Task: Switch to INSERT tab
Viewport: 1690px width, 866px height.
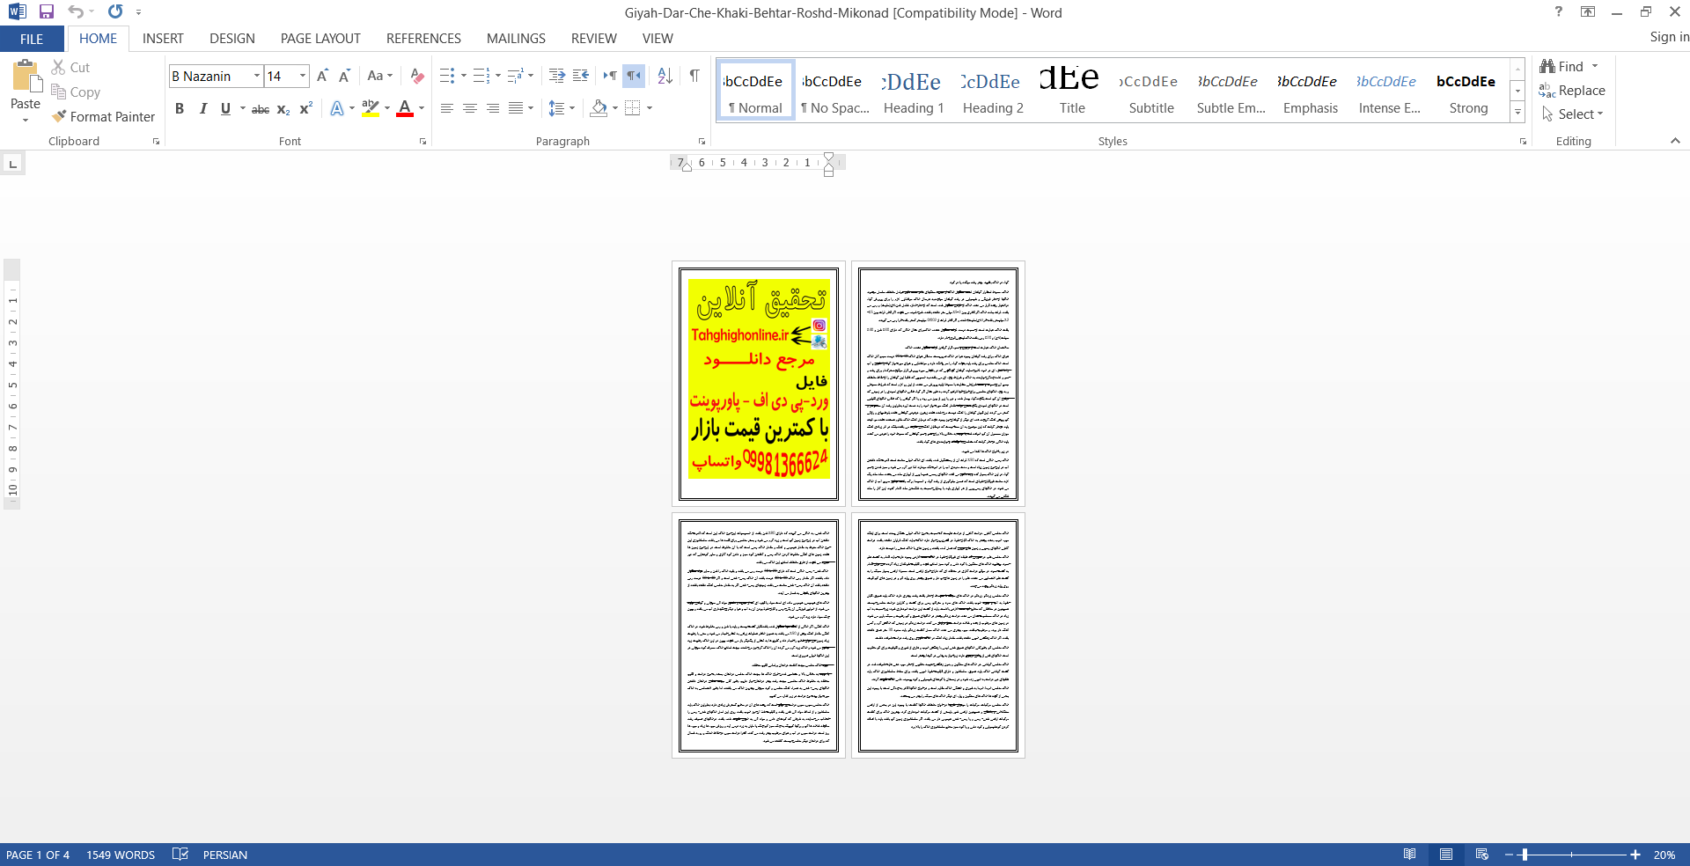Action: [x=163, y=39]
